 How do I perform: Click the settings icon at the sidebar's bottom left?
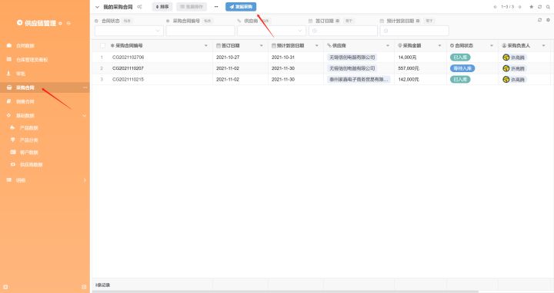[x=5, y=287]
